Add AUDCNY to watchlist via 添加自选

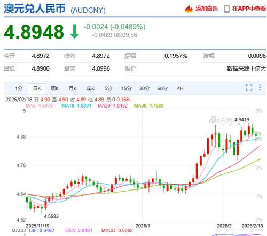point(207,9)
